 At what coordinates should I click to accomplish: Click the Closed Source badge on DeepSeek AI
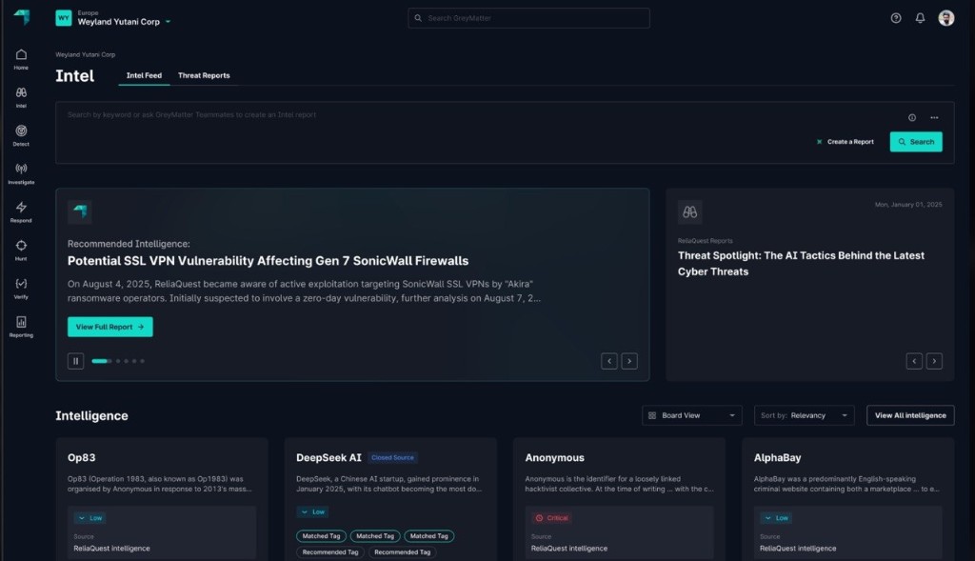[392, 458]
